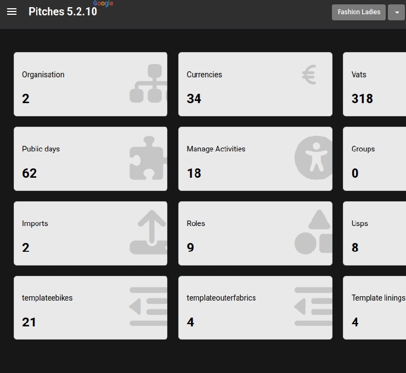Open the Vats card

tap(374, 84)
